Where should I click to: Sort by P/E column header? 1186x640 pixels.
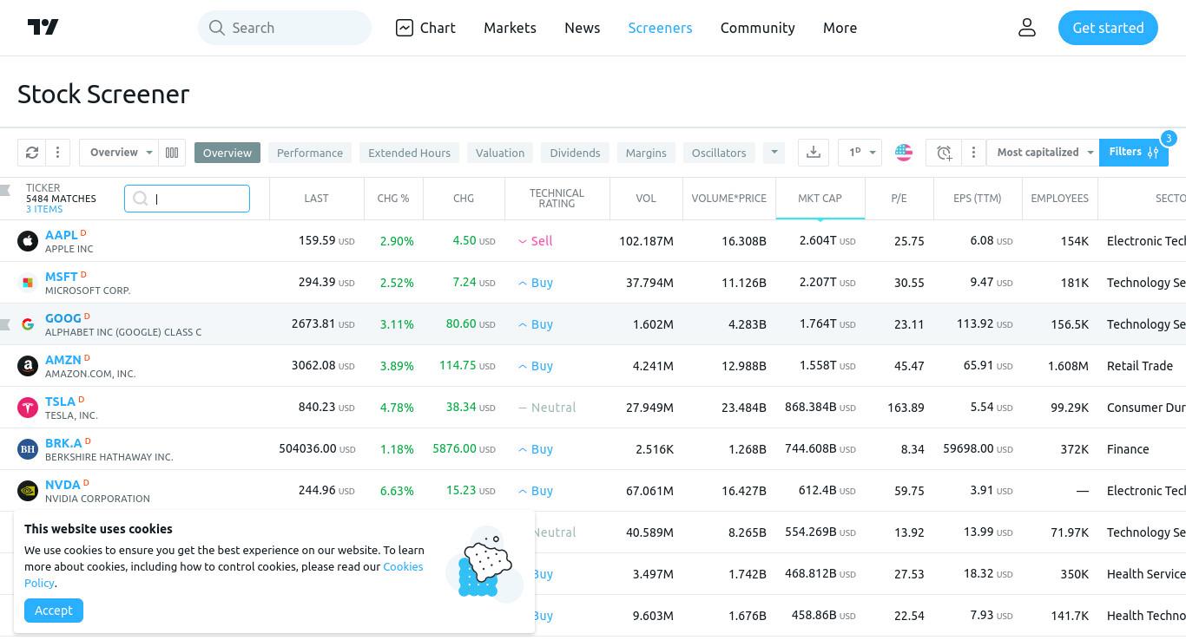point(899,199)
